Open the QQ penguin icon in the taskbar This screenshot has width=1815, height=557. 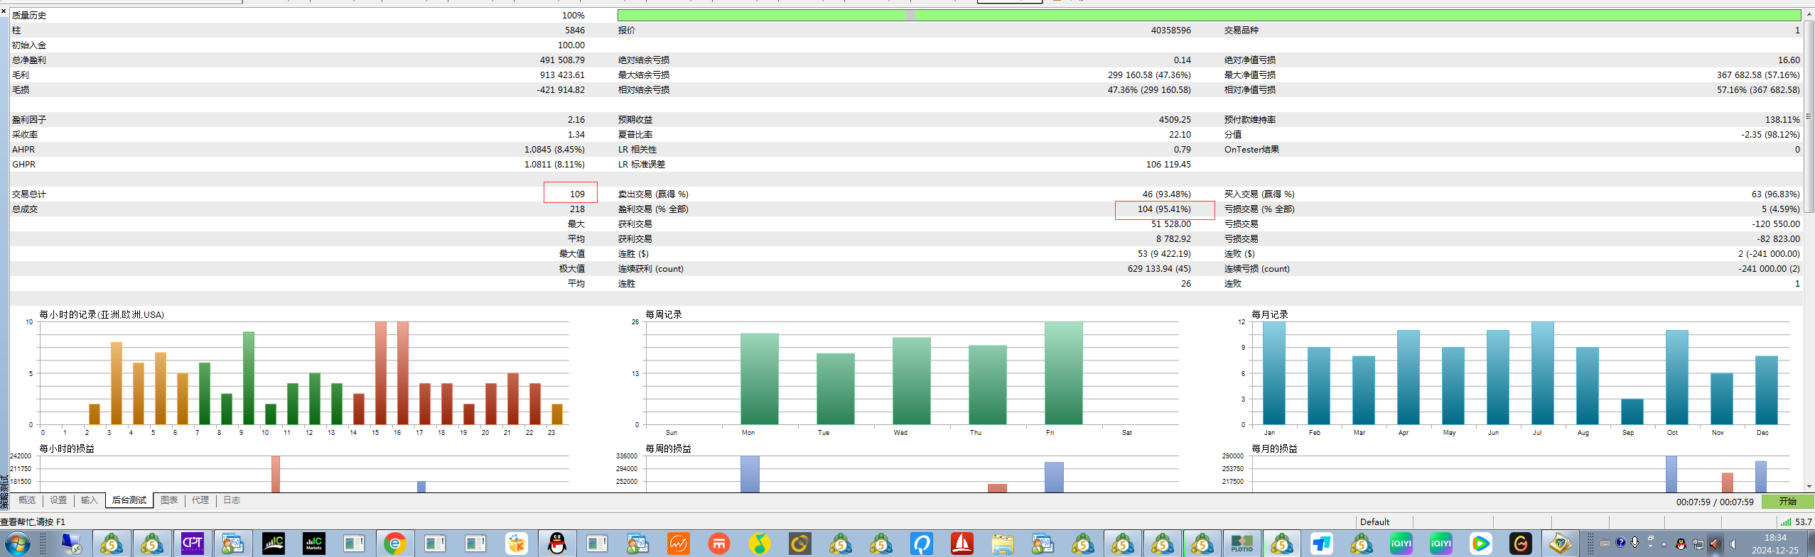pyautogui.click(x=557, y=544)
